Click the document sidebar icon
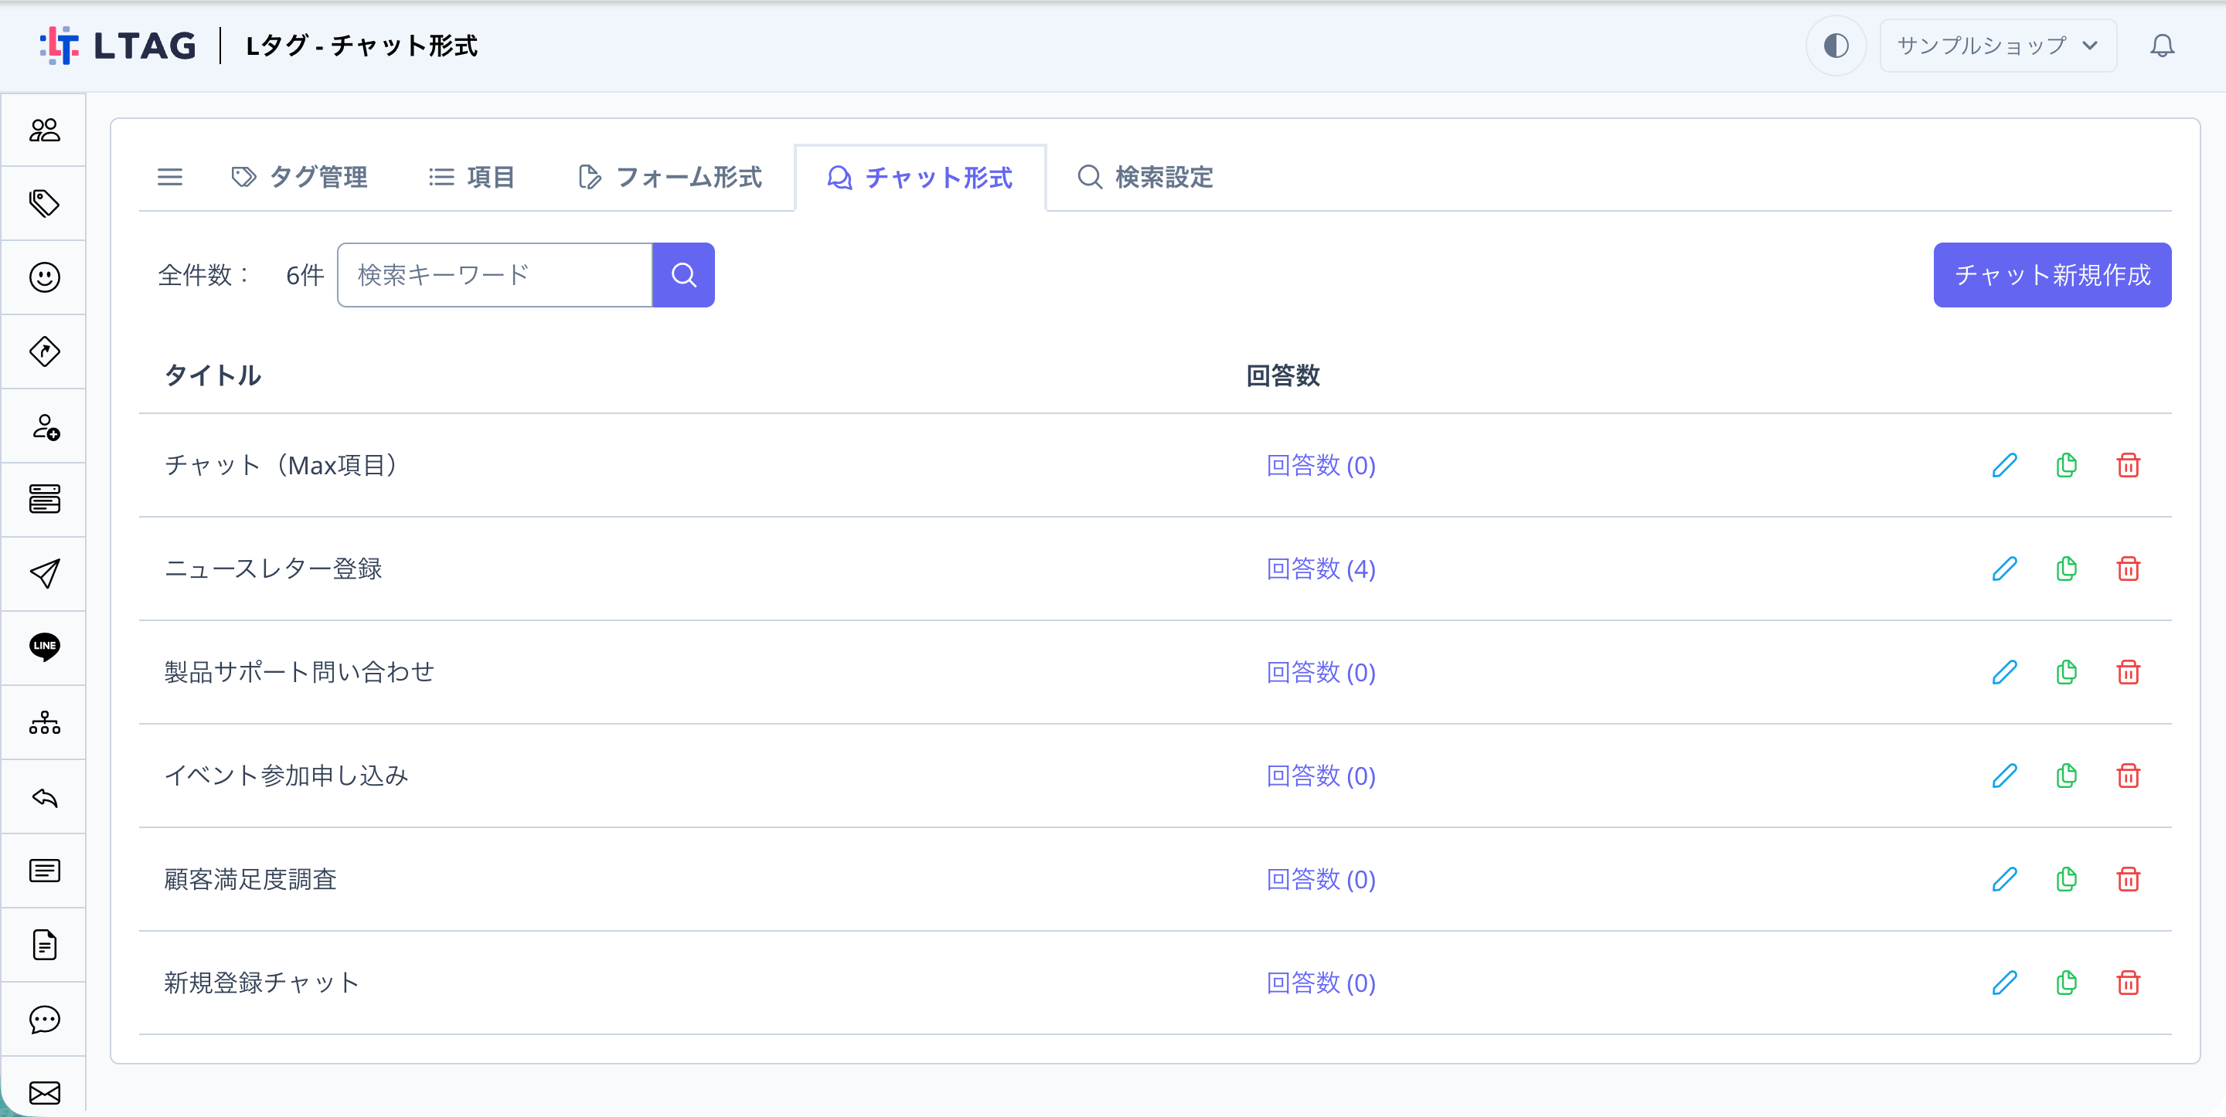 click(44, 945)
